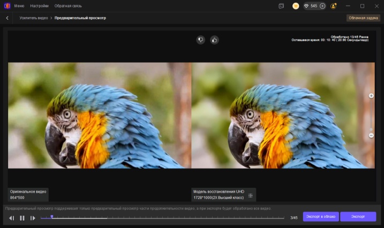The height and width of the screenshot is (228, 384).
Task: Zoom out of the preview with minus
Action: pos(371,135)
